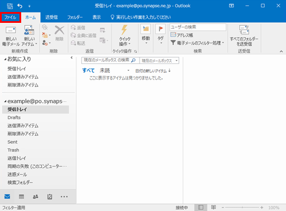The width and height of the screenshot is (286, 211).
Task: Open the 表示 ribbon tab
Action: click(97, 17)
